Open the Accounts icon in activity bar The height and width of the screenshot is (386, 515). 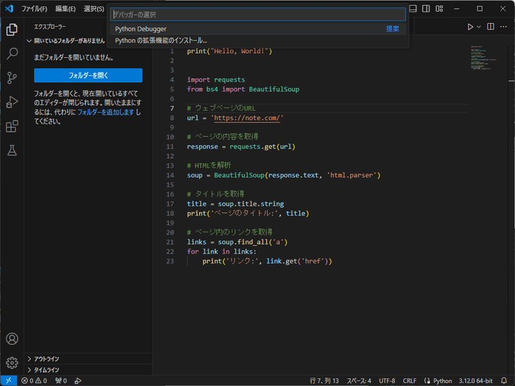click(12, 338)
